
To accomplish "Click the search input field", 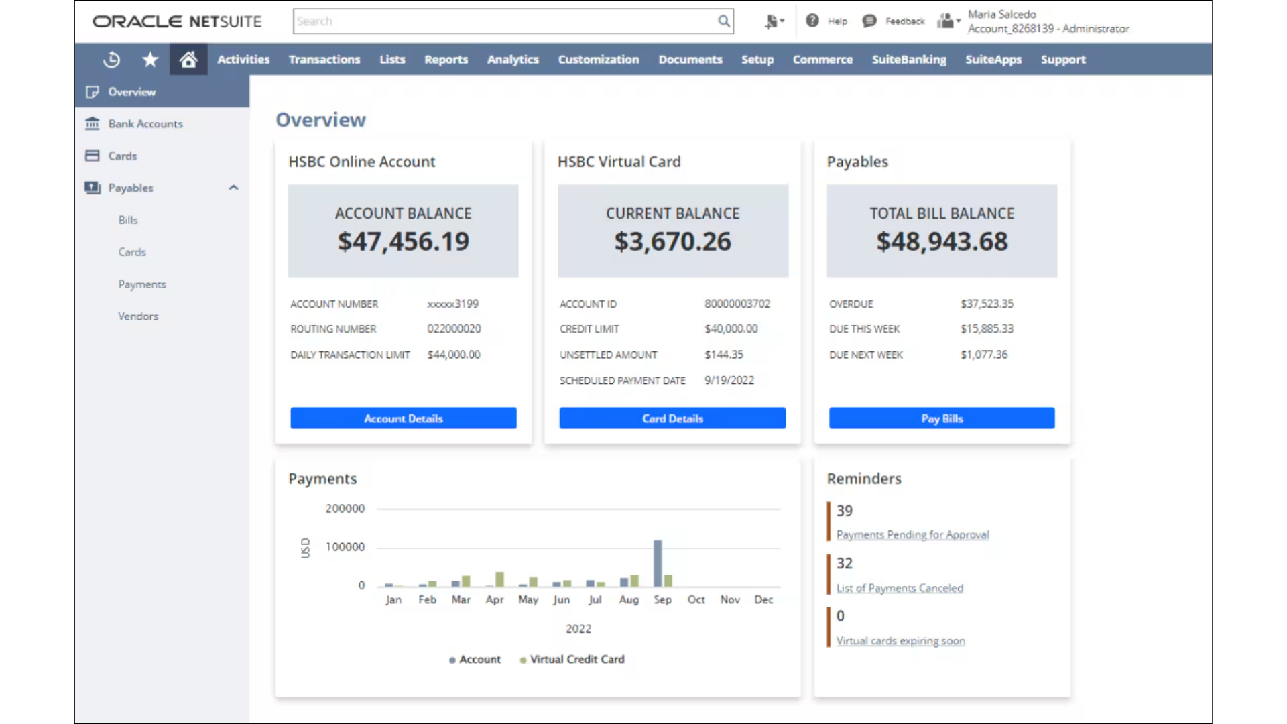I will [513, 20].
